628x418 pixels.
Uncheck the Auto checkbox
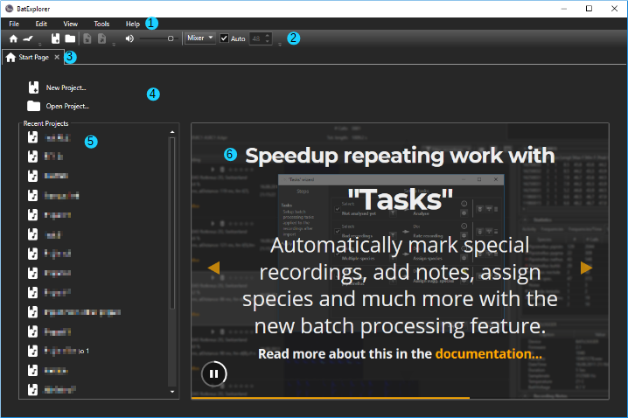click(224, 38)
